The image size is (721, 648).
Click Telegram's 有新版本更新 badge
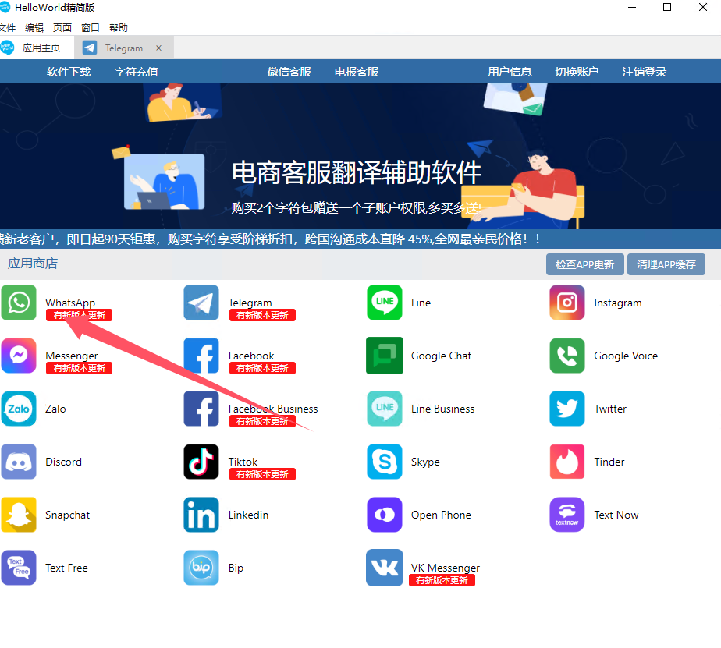pyautogui.click(x=262, y=315)
